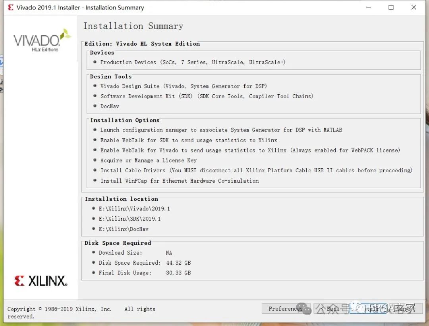
Task: Select the 44.32 GB disk space value
Action: click(x=178, y=263)
